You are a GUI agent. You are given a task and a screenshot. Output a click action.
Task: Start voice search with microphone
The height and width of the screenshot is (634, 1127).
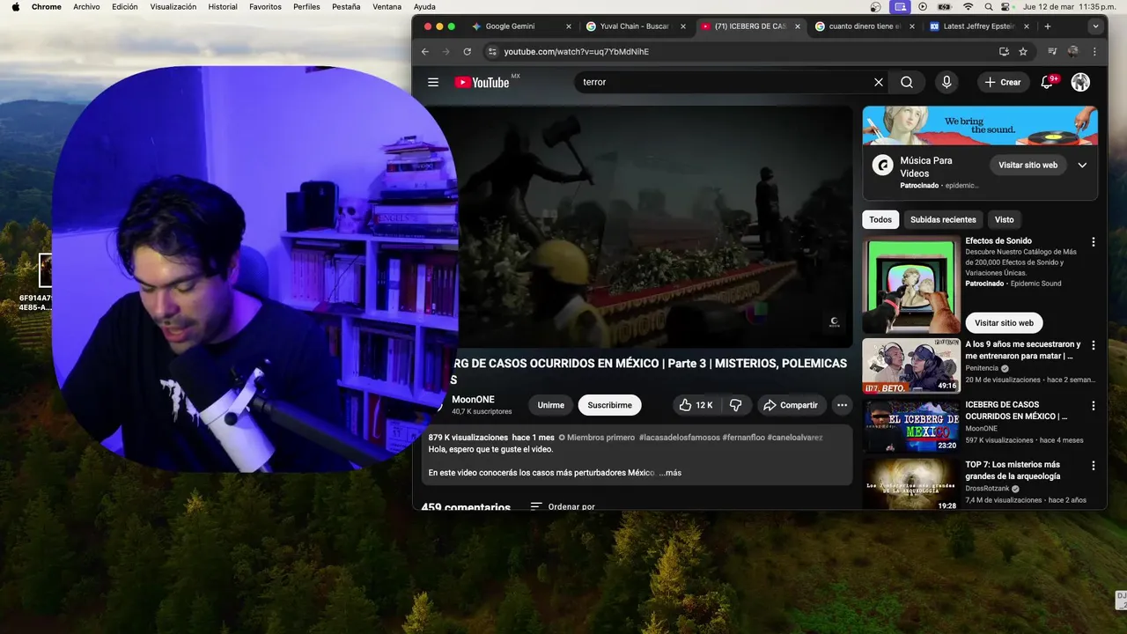[x=947, y=82]
